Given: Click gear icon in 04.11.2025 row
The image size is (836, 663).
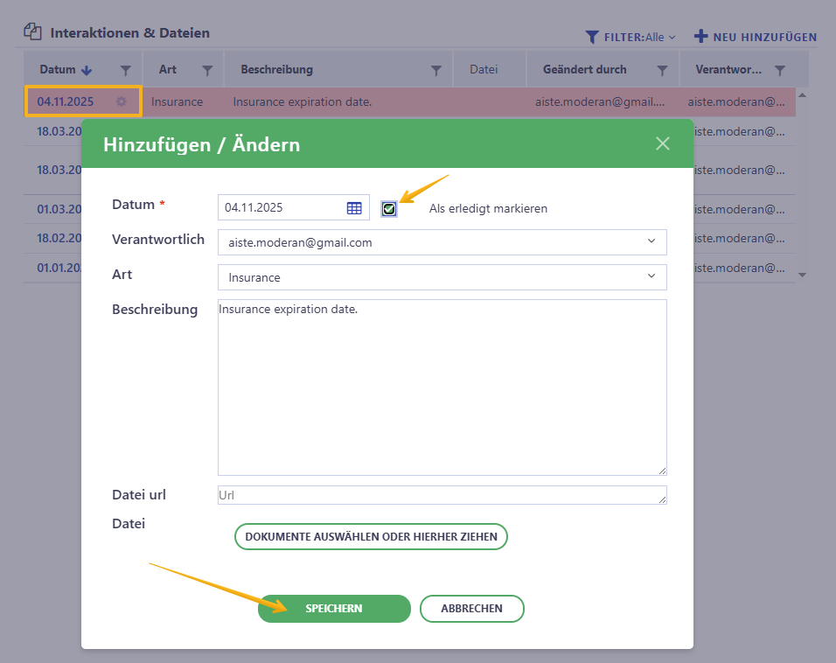Looking at the screenshot, I should (x=122, y=101).
